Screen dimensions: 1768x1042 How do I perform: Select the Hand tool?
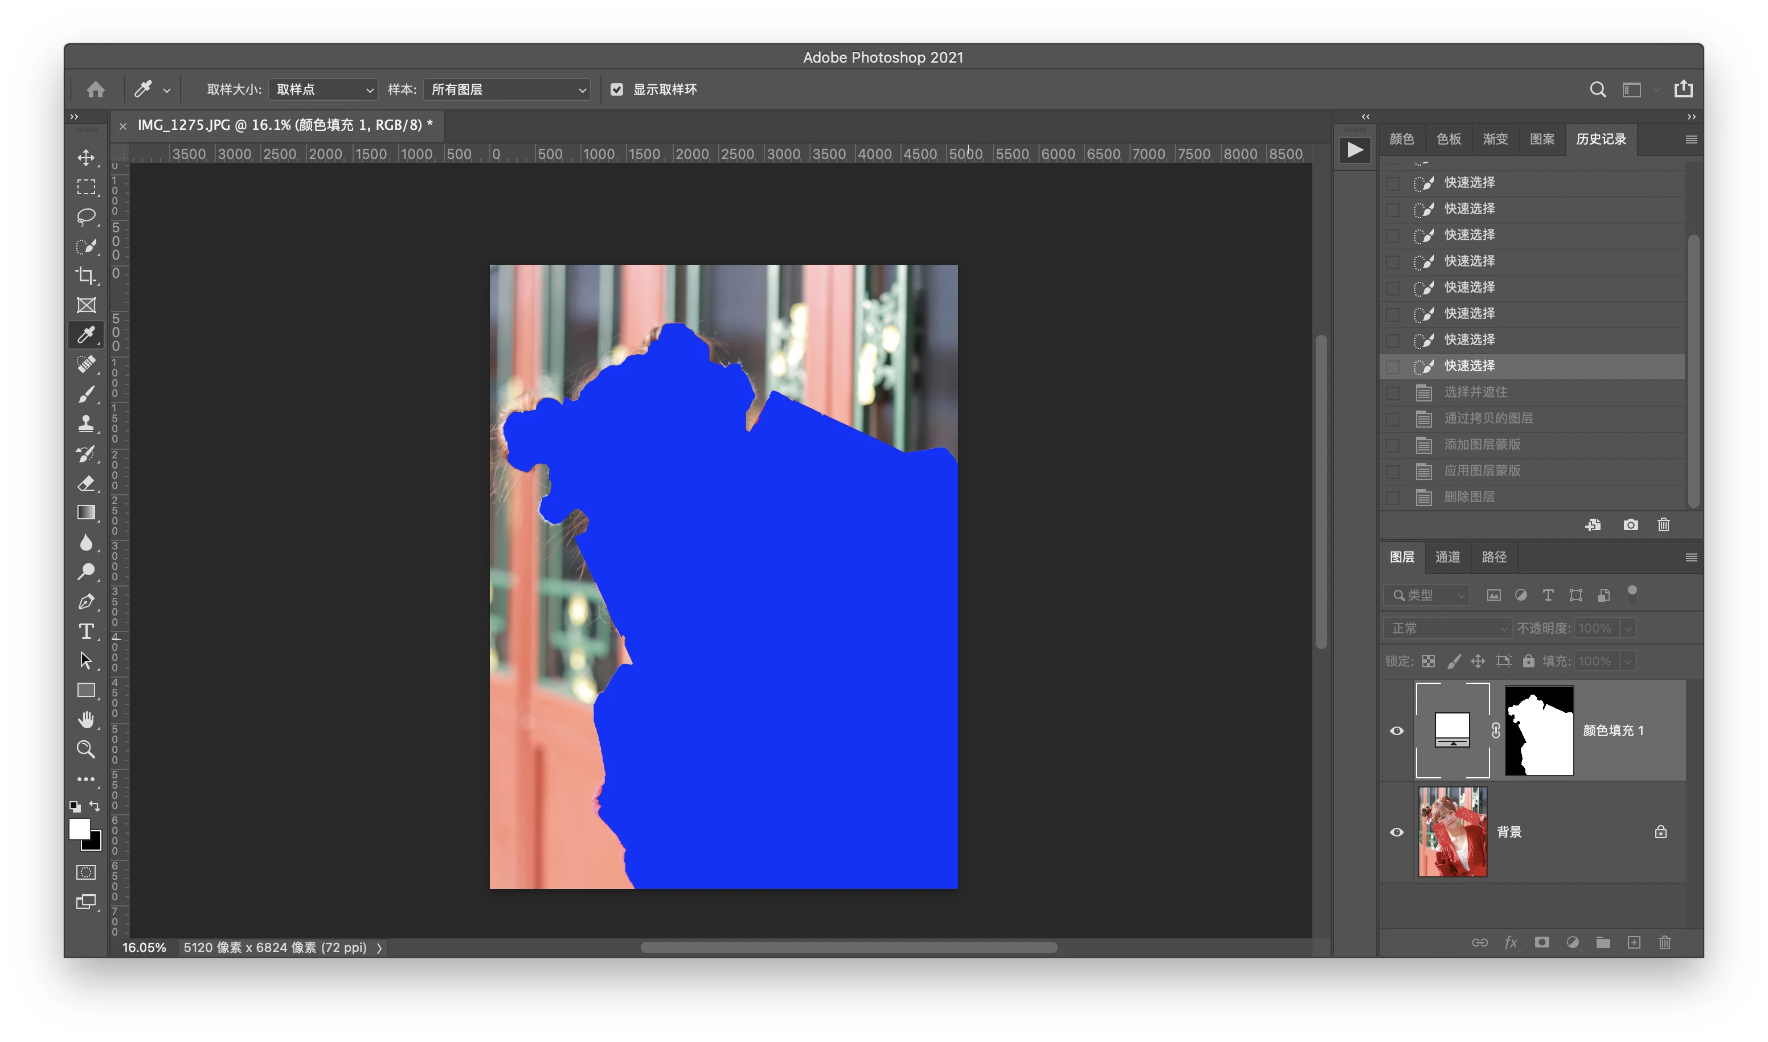pos(85,720)
